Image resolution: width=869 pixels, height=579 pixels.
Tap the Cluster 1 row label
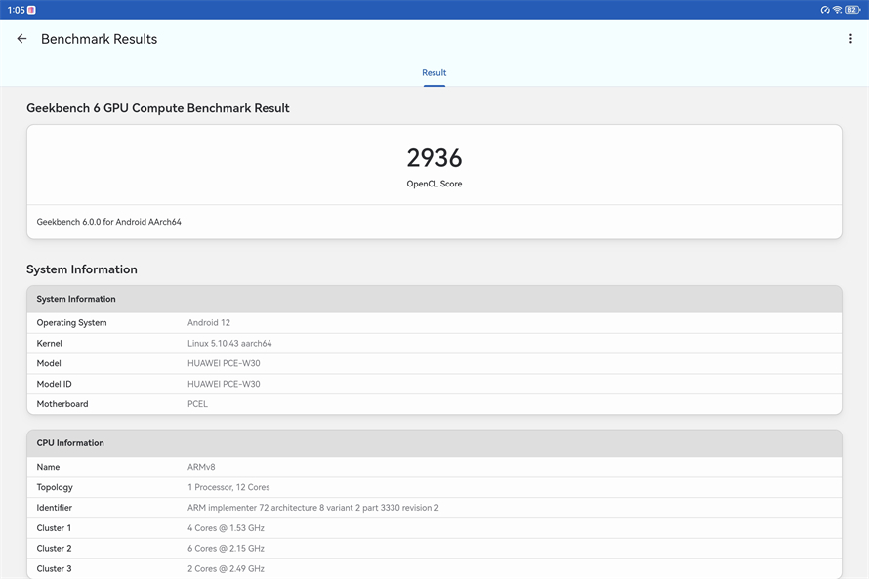coord(54,528)
